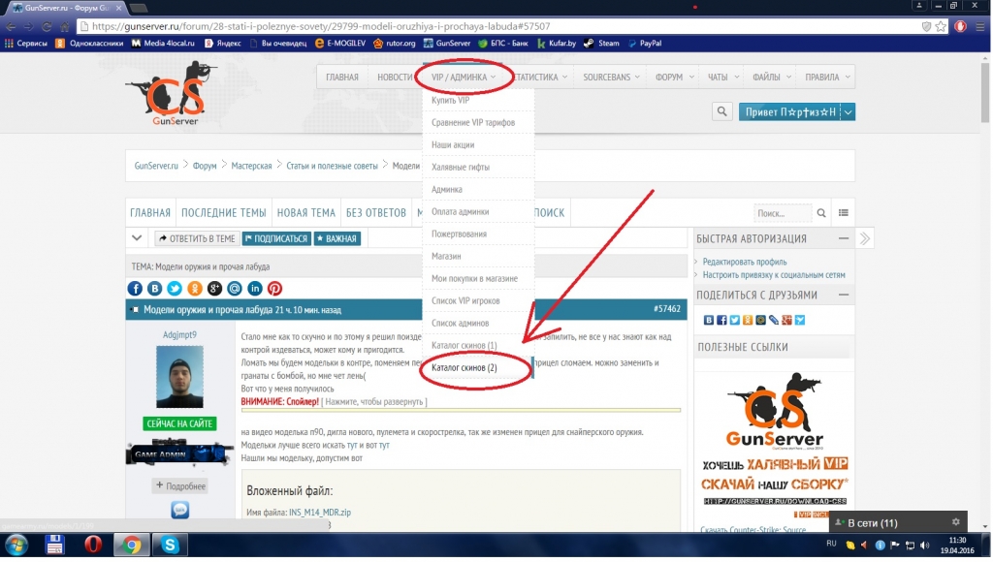Share the topic via the Twitter icon
This screenshot has width=993, height=562.
[x=175, y=289]
